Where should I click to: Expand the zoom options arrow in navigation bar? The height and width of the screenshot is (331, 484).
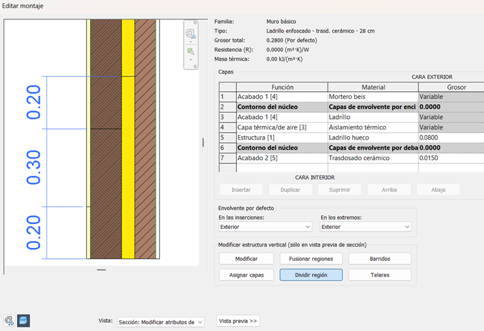(x=190, y=60)
